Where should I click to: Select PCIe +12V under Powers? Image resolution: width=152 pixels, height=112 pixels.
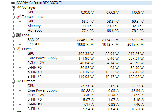[36, 63]
